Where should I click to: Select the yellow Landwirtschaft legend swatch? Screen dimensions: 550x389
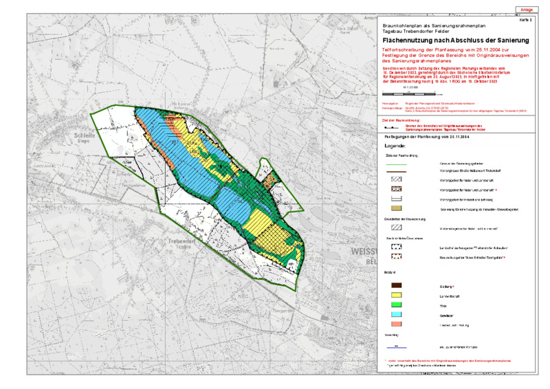click(395, 296)
